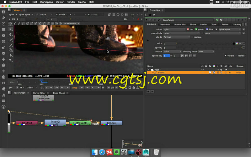Toggle the red channel checkbox
Viewport: 251px width, 157px height.
click(x=188, y=29)
